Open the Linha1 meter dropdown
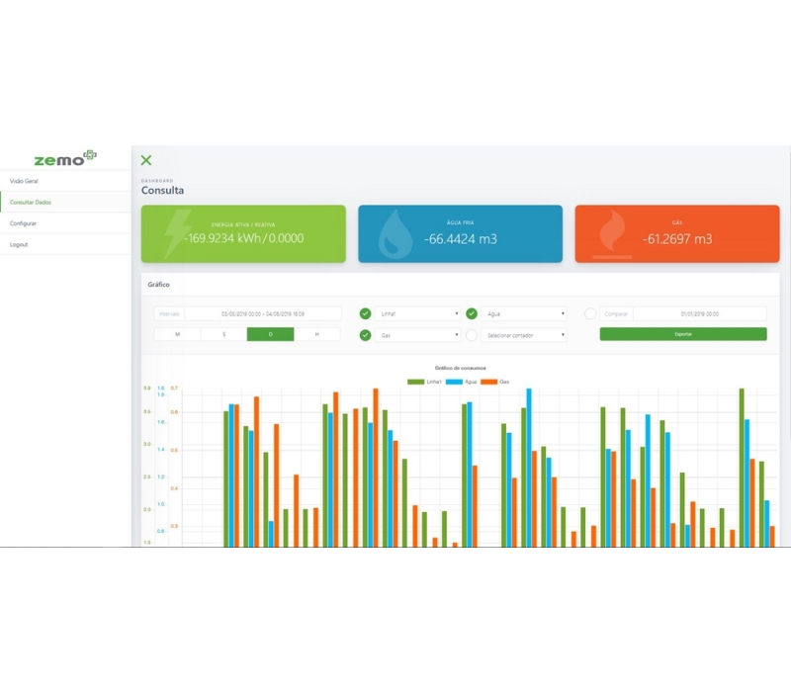The height and width of the screenshot is (692, 791). (x=418, y=313)
